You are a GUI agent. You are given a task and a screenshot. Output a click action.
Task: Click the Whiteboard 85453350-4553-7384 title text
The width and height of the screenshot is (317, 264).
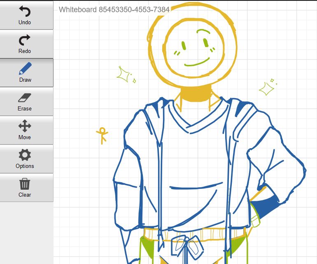[114, 9]
